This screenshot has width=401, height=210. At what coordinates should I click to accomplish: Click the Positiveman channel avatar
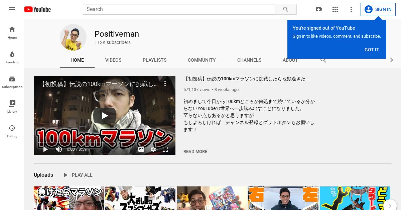coord(73,37)
